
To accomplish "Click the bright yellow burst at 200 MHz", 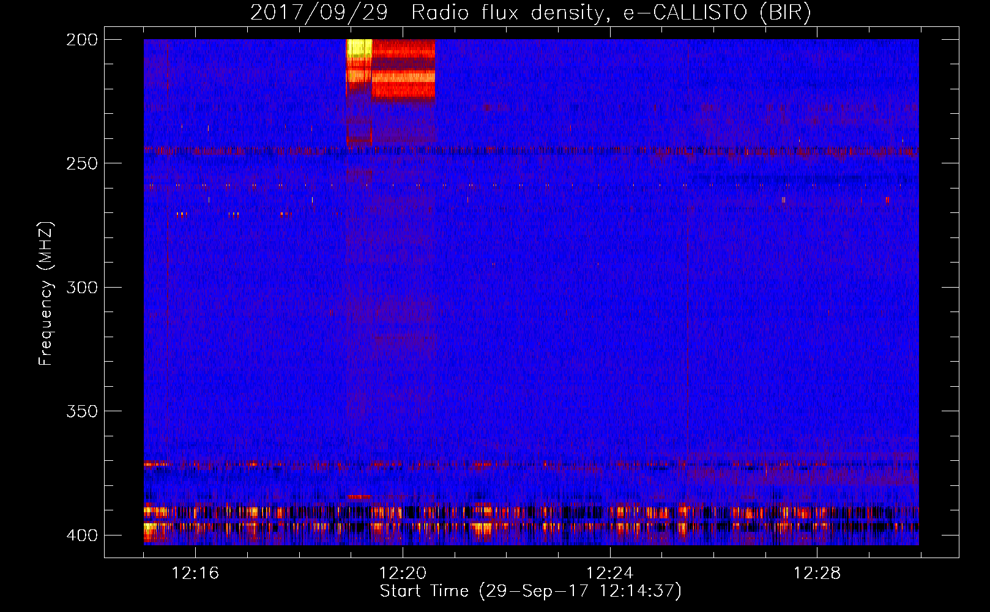I will point(359,48).
